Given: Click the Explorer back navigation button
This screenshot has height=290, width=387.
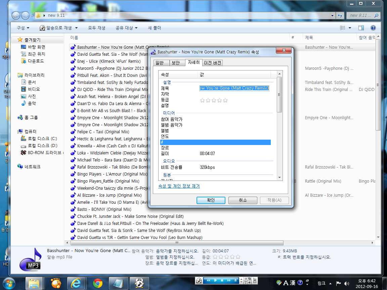Looking at the screenshot, I should [x=16, y=15].
